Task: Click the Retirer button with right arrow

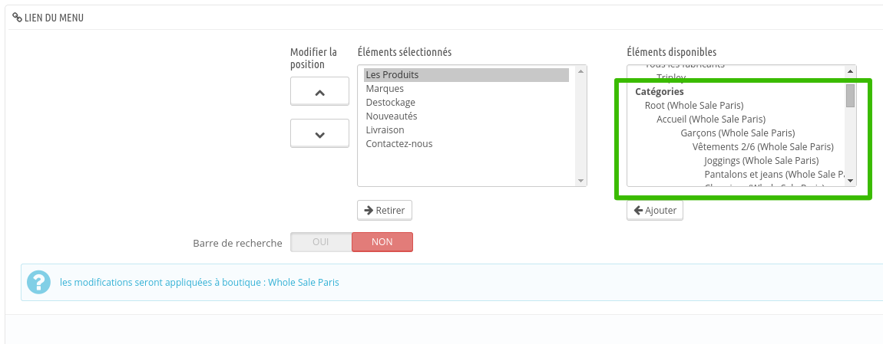Action: click(385, 210)
